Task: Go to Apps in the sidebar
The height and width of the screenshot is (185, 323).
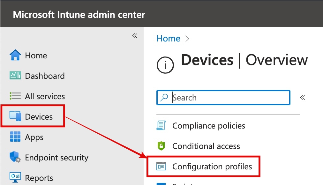Action: (x=34, y=137)
